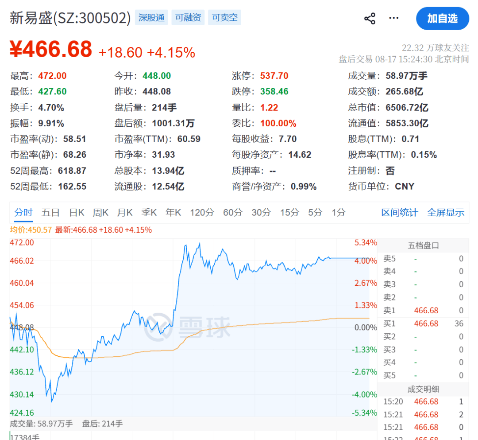
Task: Click the 振幅 value 9.91%
Action: (x=51, y=124)
